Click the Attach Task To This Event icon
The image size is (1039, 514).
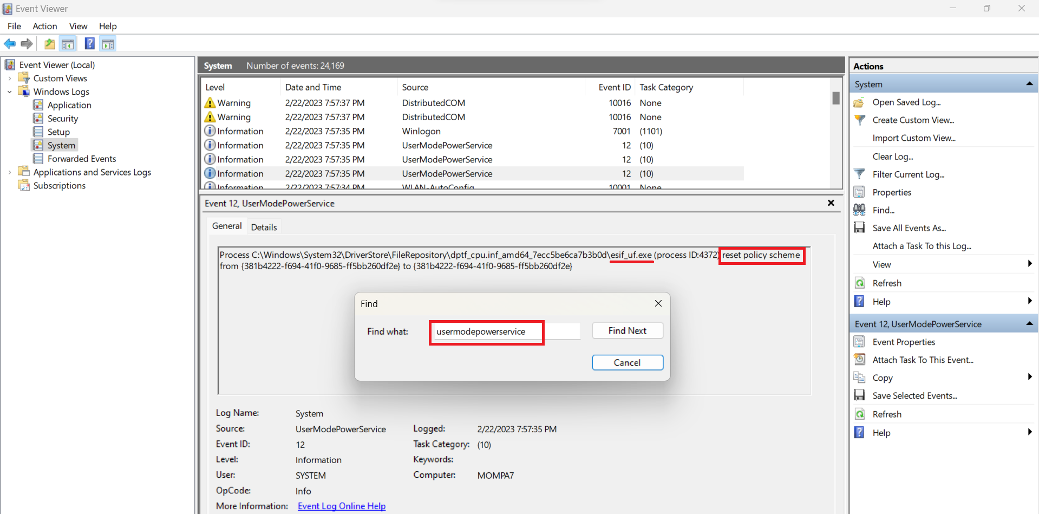(x=859, y=360)
